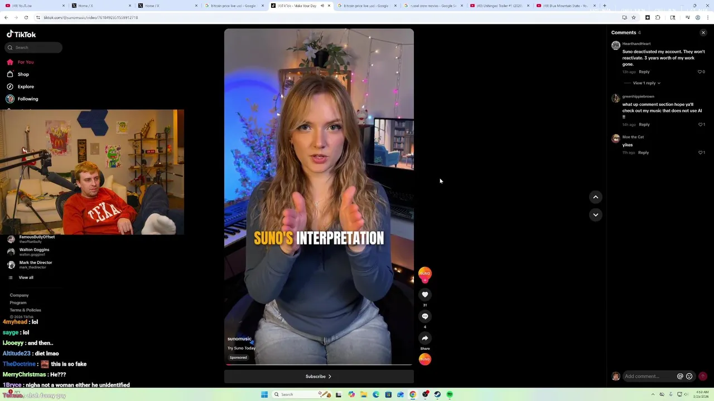Reload the page with refresh icon
Screen dimensions: 714x401
[26, 17]
